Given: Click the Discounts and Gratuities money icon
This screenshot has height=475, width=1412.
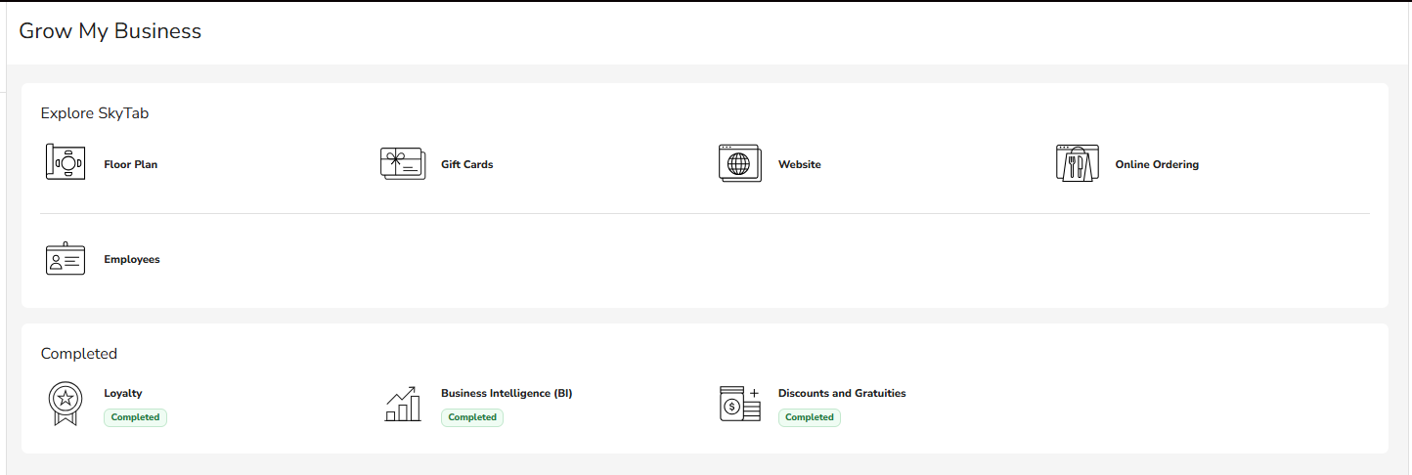Looking at the screenshot, I should 739,404.
